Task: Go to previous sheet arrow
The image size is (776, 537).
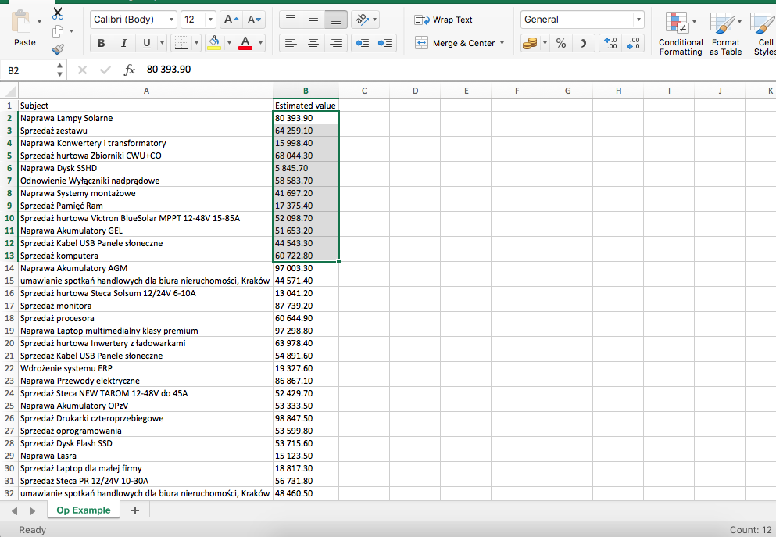Action: (x=14, y=510)
